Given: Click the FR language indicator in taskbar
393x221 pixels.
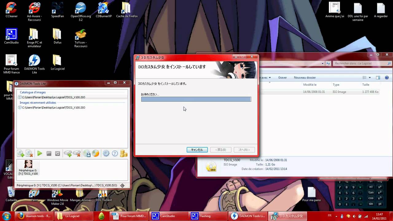Looking at the screenshot, I should click(329, 216).
